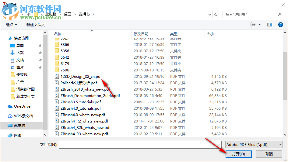Click the search 说明书 field
The image size is (288, 162).
(x=253, y=14)
